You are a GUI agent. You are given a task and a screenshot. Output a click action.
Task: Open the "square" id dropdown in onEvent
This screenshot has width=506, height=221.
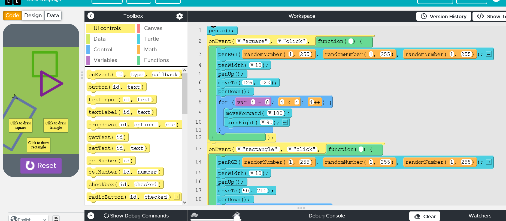(239, 41)
